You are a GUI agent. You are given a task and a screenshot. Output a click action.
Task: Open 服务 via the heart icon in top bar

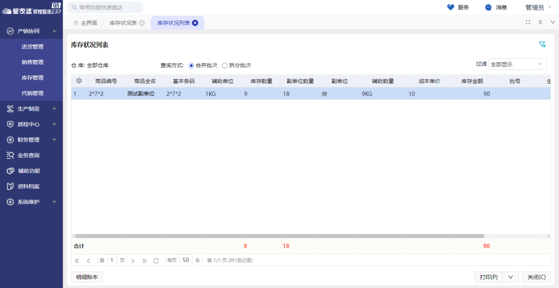451,7
